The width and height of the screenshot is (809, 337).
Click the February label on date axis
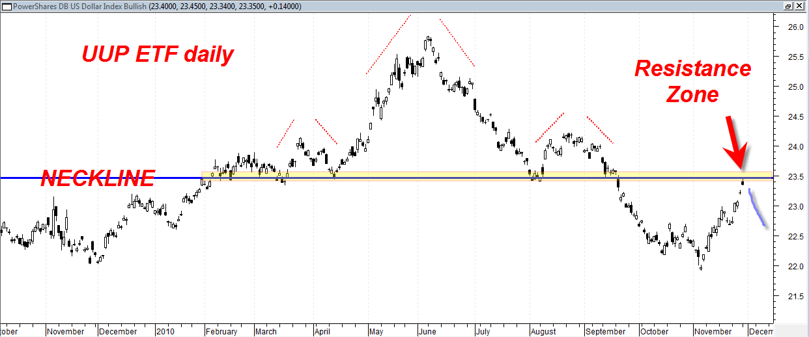click(222, 330)
